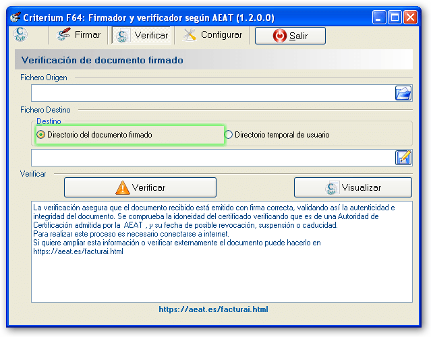Switch to the Verificar tab

tap(141, 36)
